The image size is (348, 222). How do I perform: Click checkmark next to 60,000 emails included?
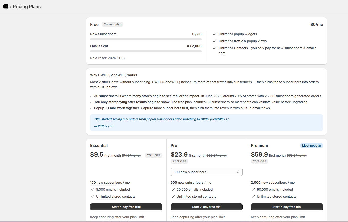(253, 190)
